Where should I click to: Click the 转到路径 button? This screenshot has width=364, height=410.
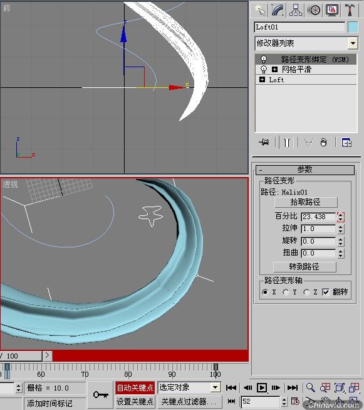click(x=304, y=267)
